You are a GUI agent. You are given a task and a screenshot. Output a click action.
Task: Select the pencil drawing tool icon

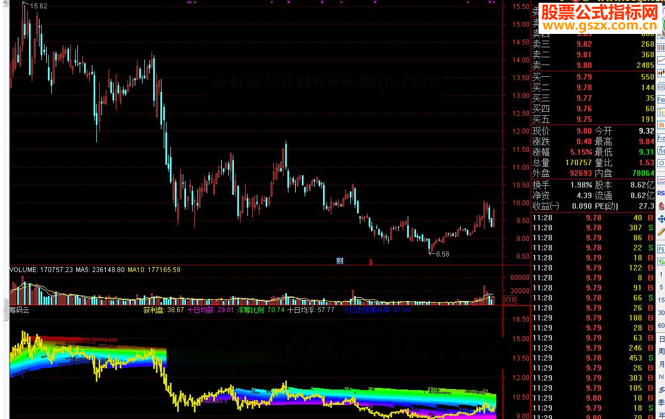(x=661, y=231)
